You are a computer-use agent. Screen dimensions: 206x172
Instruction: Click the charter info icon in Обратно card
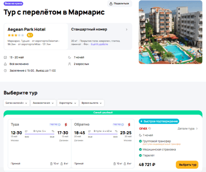point(122,124)
